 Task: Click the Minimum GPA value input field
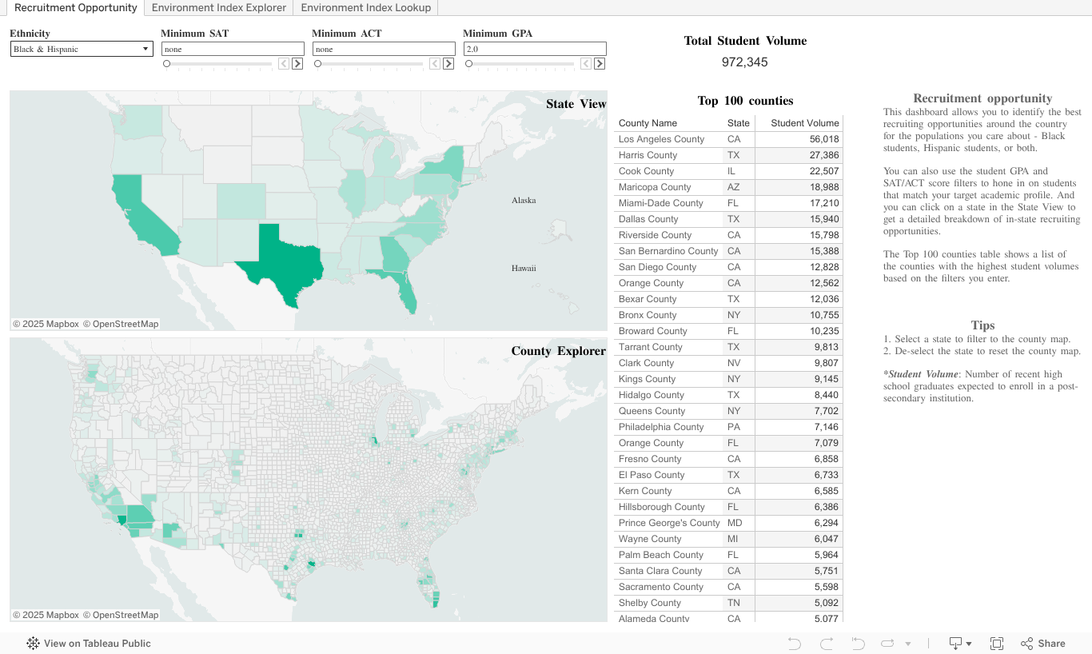(534, 50)
